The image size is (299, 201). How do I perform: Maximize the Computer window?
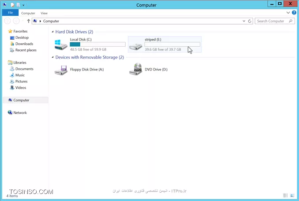tap(280, 4)
